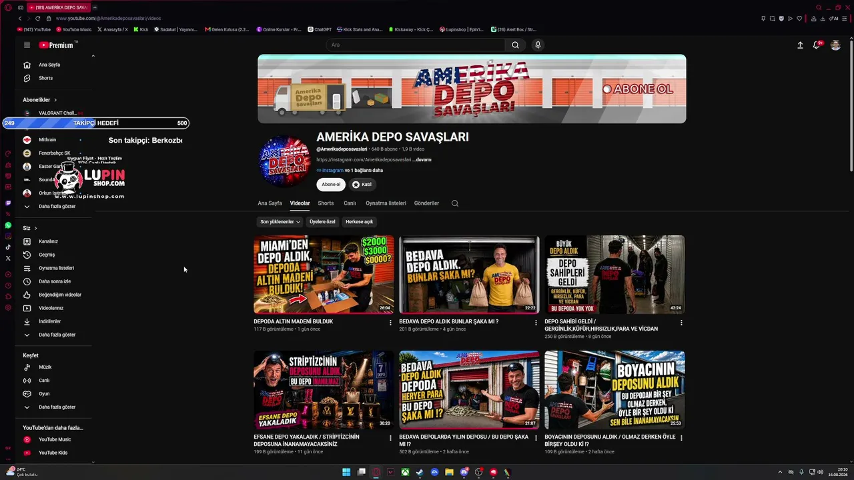854x480 pixels.
Task: Expand the Abonelikler section header
Action: point(40,100)
